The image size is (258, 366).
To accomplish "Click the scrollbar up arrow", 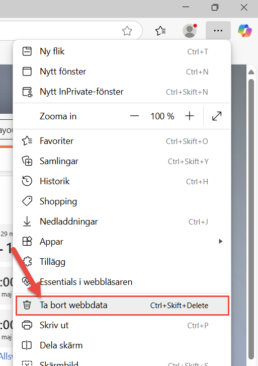I will pos(251,72).
